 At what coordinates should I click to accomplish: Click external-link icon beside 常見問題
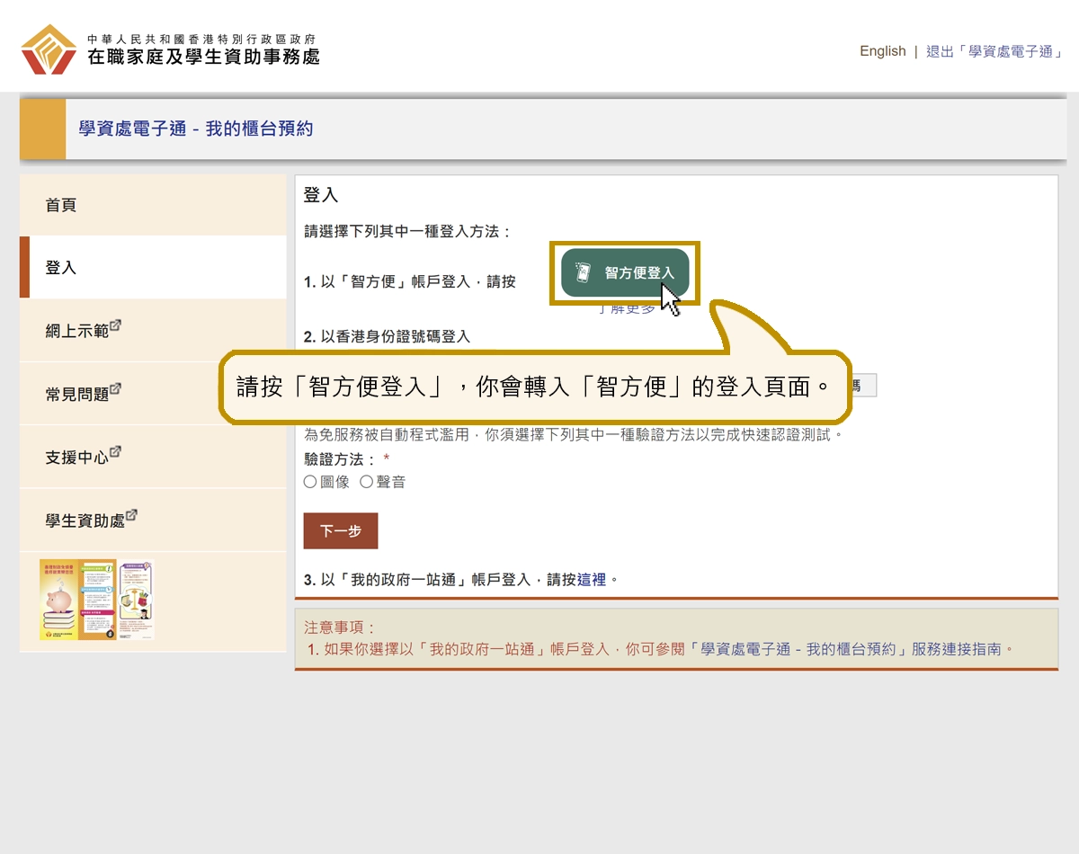[x=115, y=388]
